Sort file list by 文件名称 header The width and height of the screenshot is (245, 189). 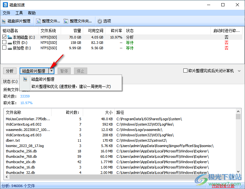[28, 112]
